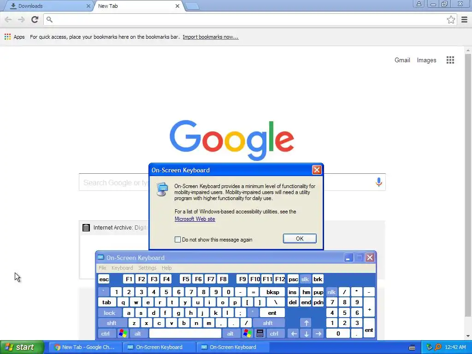Click the del key on the keyboard
472x354 pixels.
(293, 302)
